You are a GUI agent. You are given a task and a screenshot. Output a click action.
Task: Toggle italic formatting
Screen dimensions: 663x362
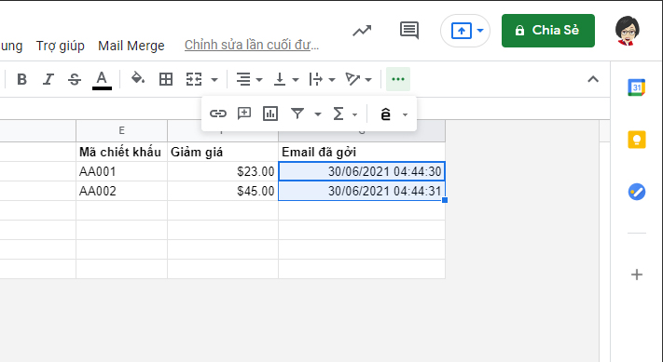(48, 79)
